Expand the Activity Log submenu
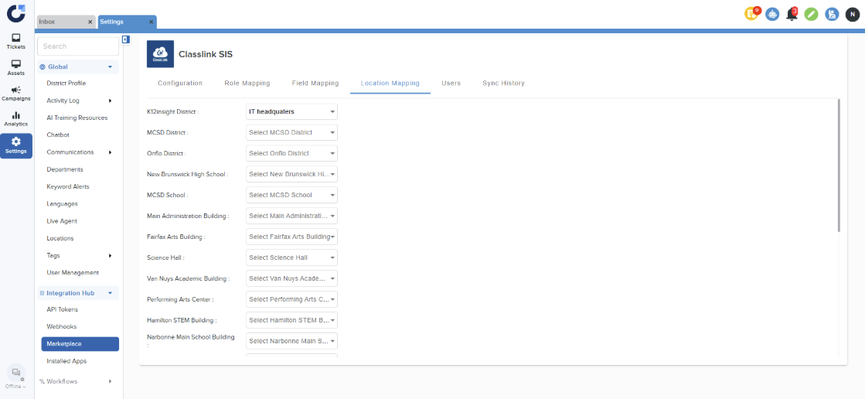This screenshot has height=399, width=865. tap(110, 101)
